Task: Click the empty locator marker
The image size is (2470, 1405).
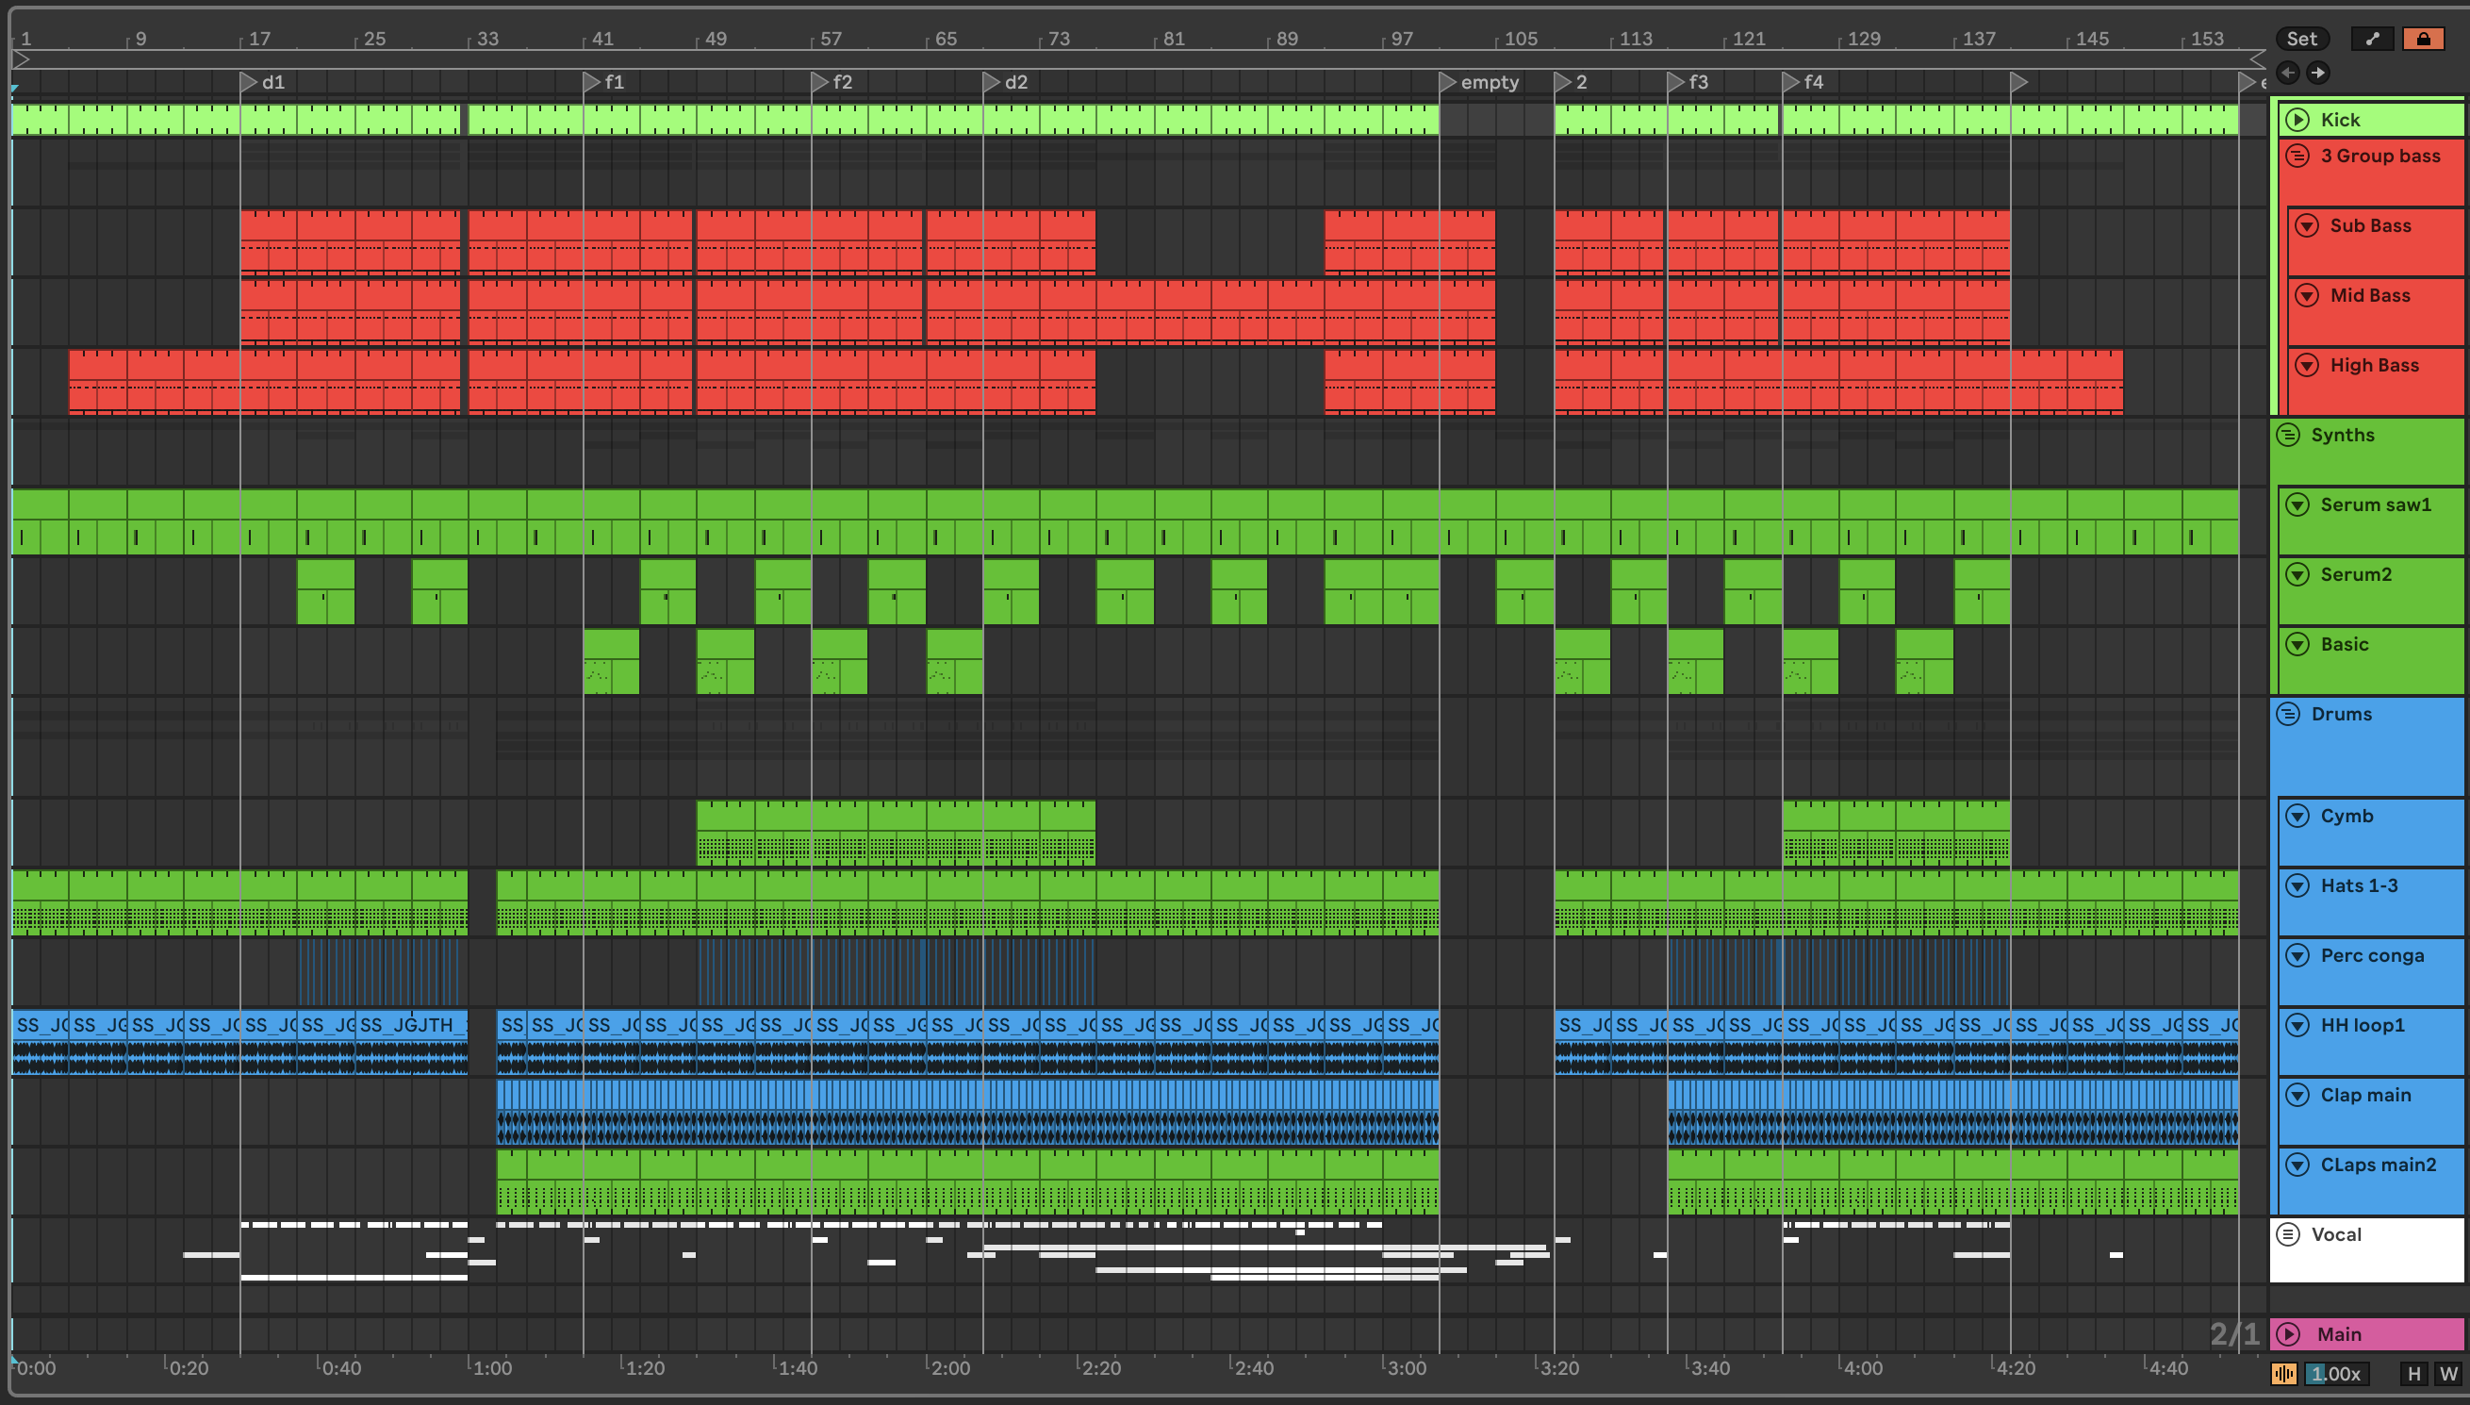Action: [1448, 82]
